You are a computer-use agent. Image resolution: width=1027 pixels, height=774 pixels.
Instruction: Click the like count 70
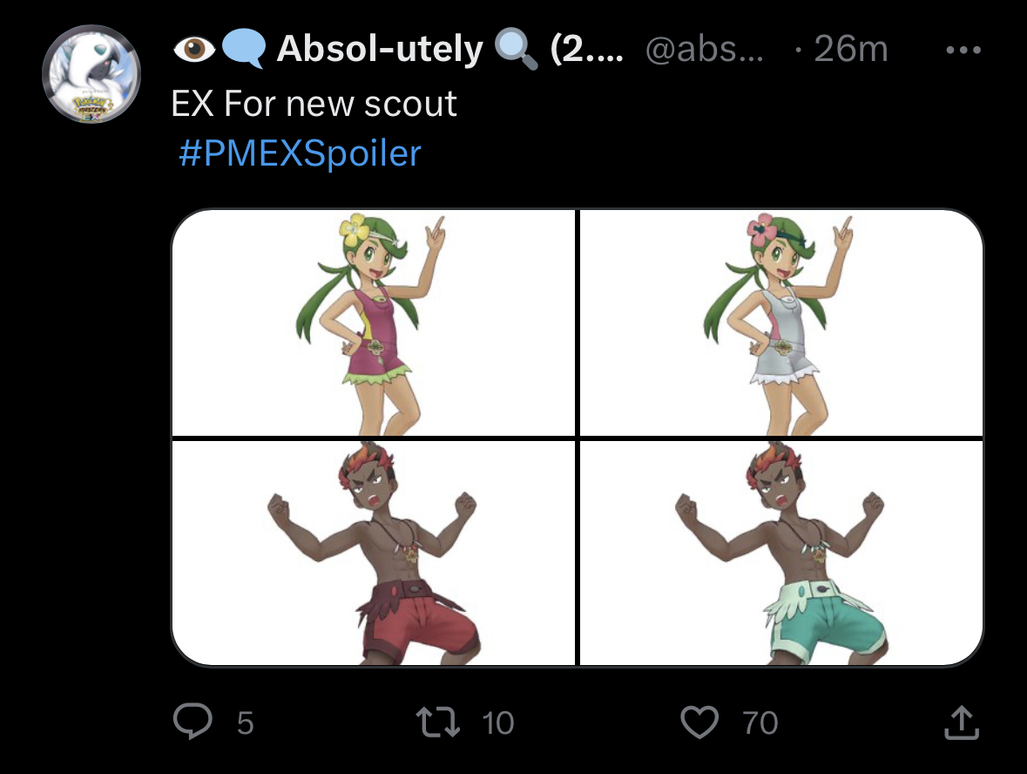tap(760, 723)
